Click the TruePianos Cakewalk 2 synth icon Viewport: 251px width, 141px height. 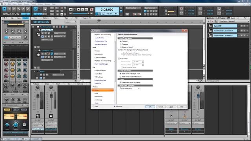210,36
